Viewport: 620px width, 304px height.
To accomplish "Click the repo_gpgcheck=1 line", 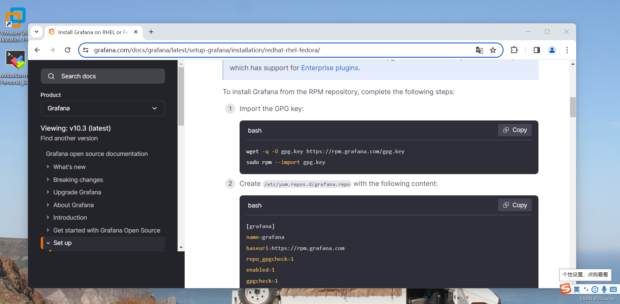I will tap(270, 259).
